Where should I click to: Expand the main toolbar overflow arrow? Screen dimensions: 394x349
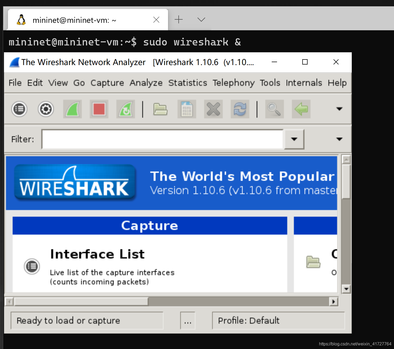339,109
